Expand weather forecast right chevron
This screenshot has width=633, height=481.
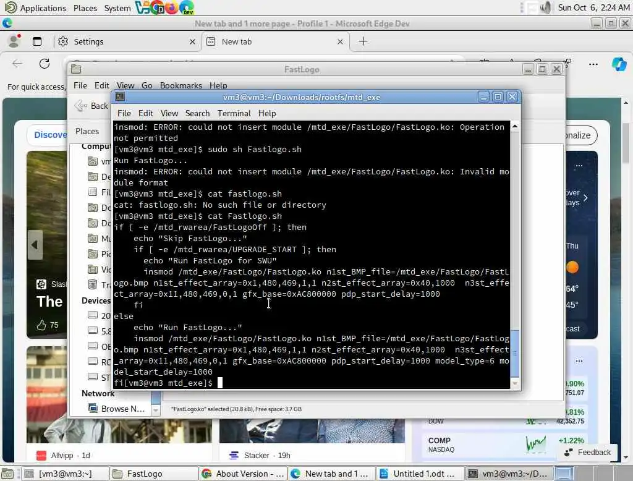pyautogui.click(x=585, y=197)
